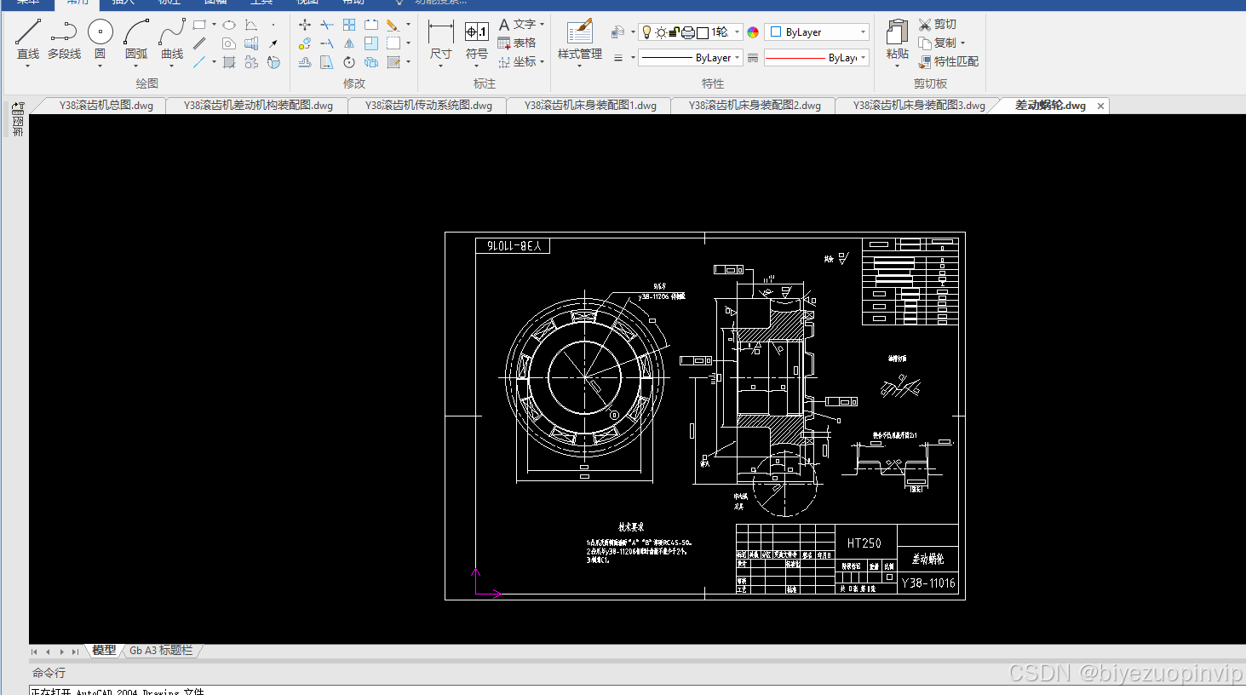Click the 剪切 cut button
This screenshot has height=695, width=1246.
pos(938,25)
